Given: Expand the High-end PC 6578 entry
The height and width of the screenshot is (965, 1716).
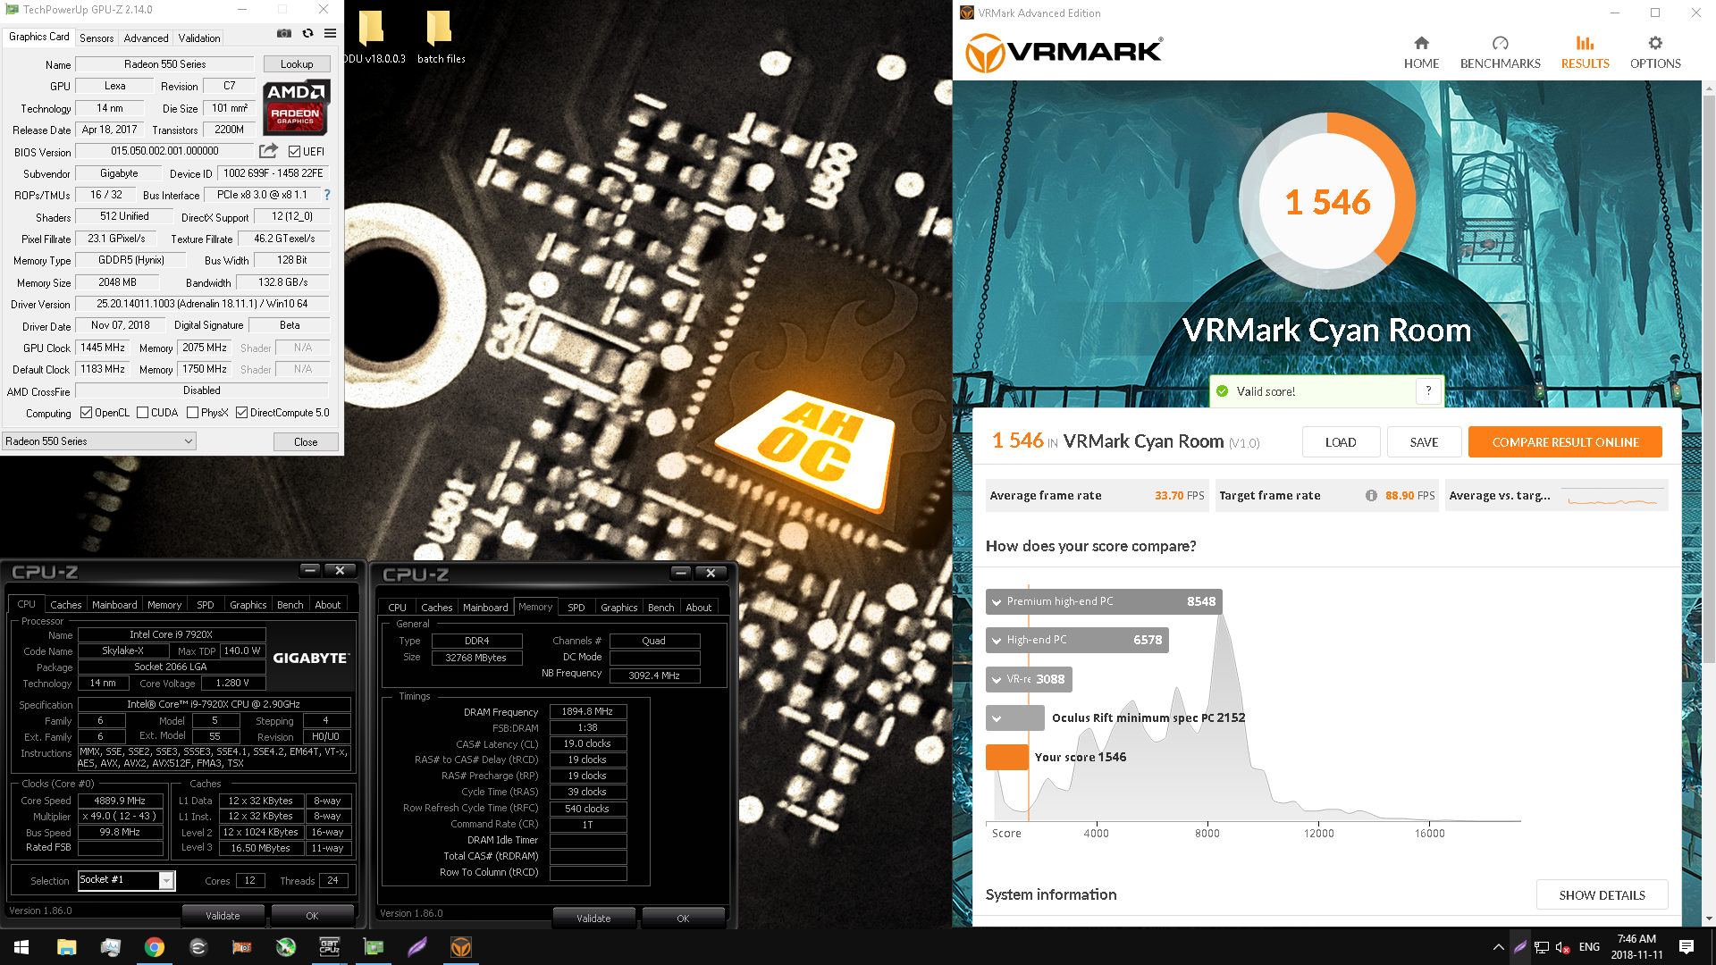Looking at the screenshot, I should coord(996,640).
